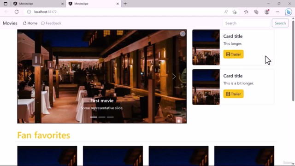Click 'Some representative slide.' caption text
This screenshot has width=295, height=166.
point(102,108)
